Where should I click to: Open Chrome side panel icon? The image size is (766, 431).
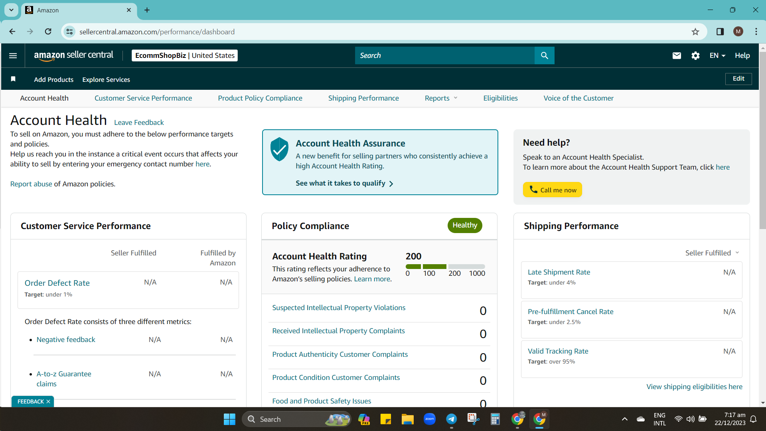(x=720, y=32)
